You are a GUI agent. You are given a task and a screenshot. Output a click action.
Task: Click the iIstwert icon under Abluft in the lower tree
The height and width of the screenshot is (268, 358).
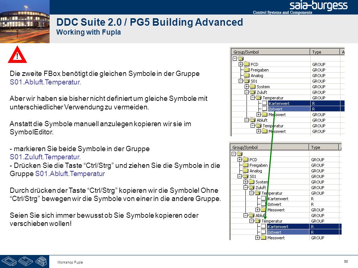coord(264,232)
